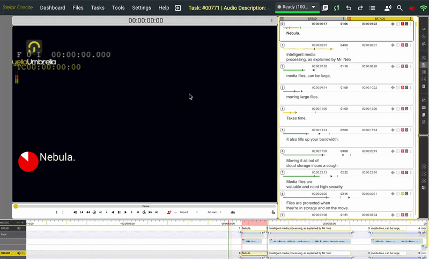The height and width of the screenshot is (259, 429).
Task: Click the red muted speaker icon
Action: tap(412, 8)
